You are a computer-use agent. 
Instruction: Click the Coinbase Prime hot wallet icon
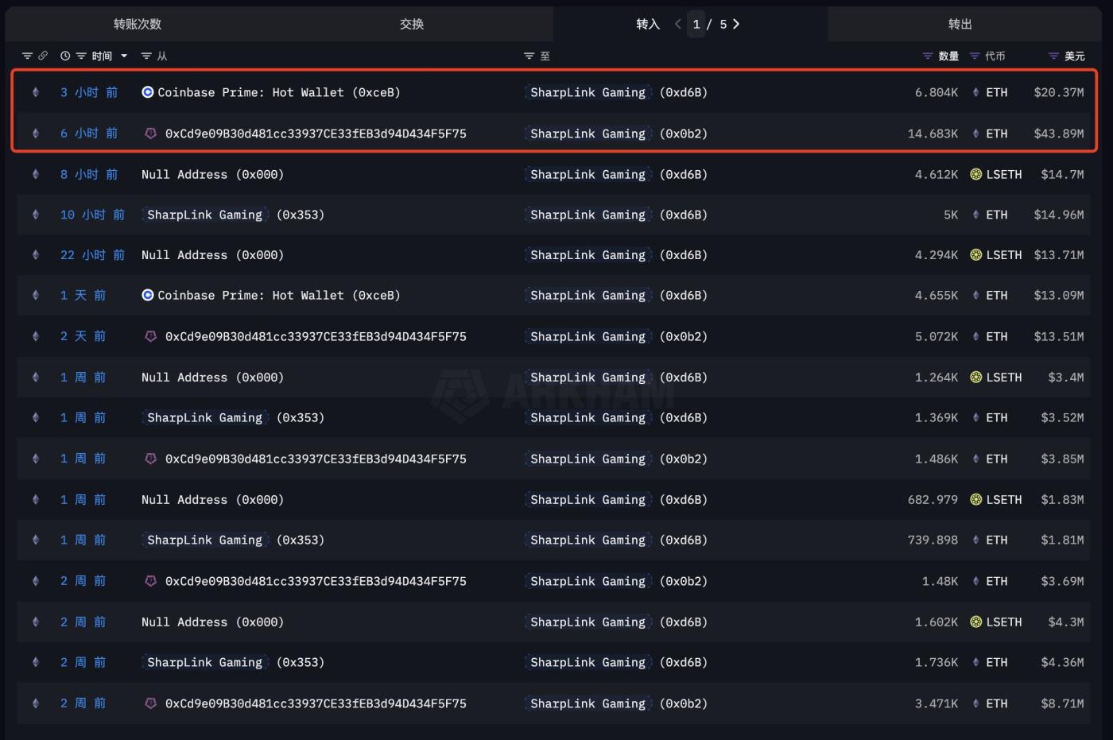[x=148, y=92]
